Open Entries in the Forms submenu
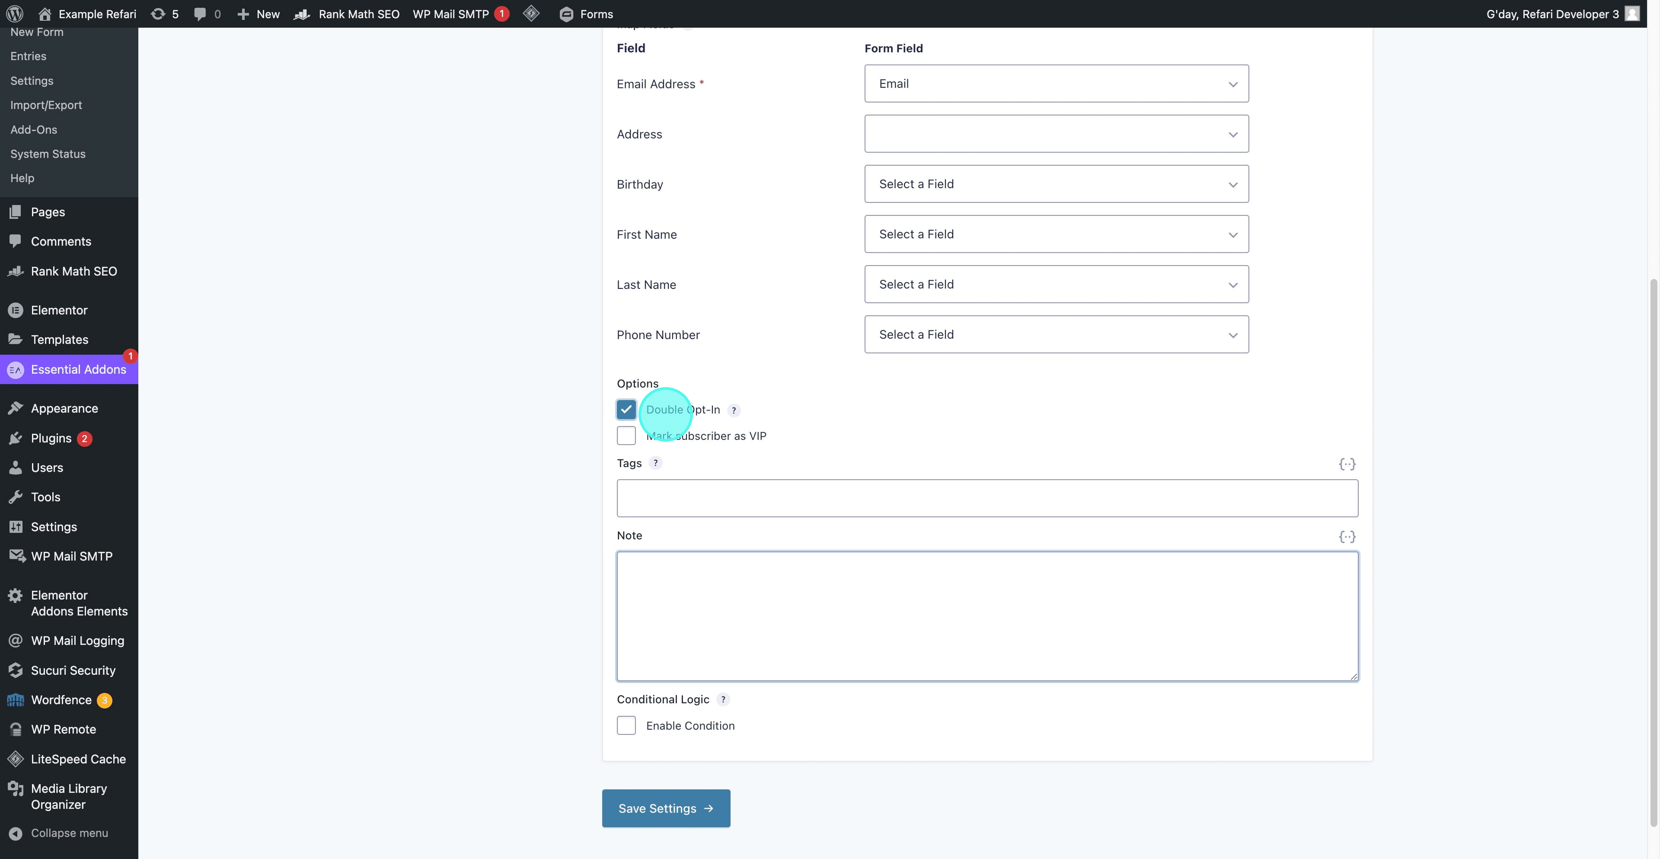 29,56
